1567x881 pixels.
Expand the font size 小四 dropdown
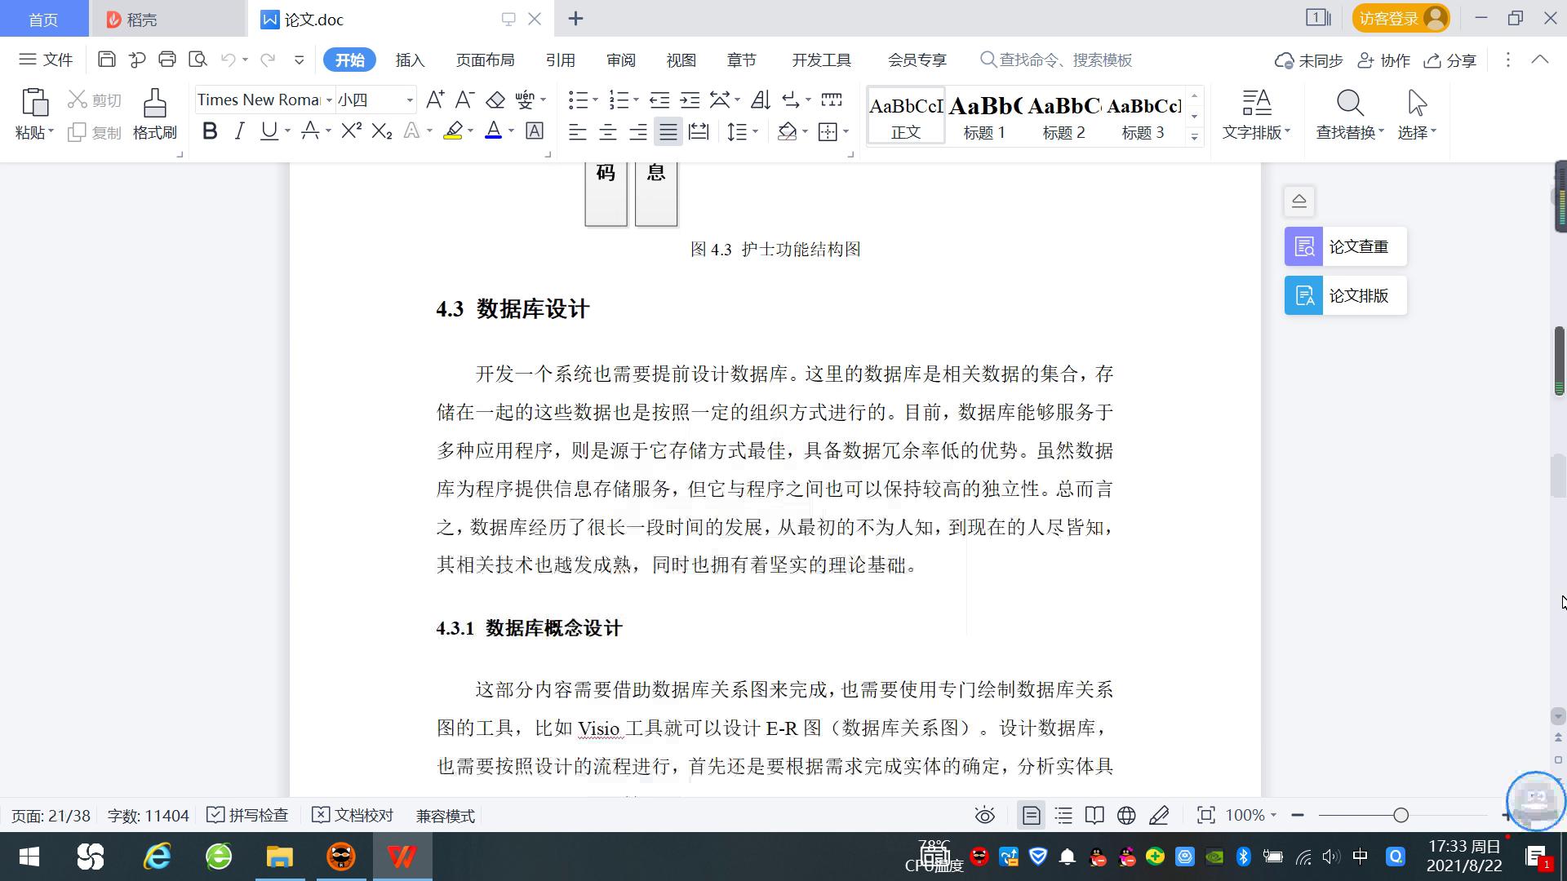(x=409, y=100)
